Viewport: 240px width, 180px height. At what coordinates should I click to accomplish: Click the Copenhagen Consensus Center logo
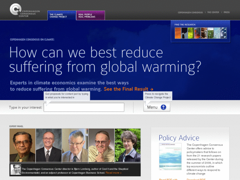coord(24,10)
